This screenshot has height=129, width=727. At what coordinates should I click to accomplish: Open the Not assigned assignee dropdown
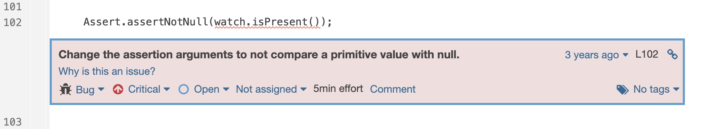tap(271, 89)
